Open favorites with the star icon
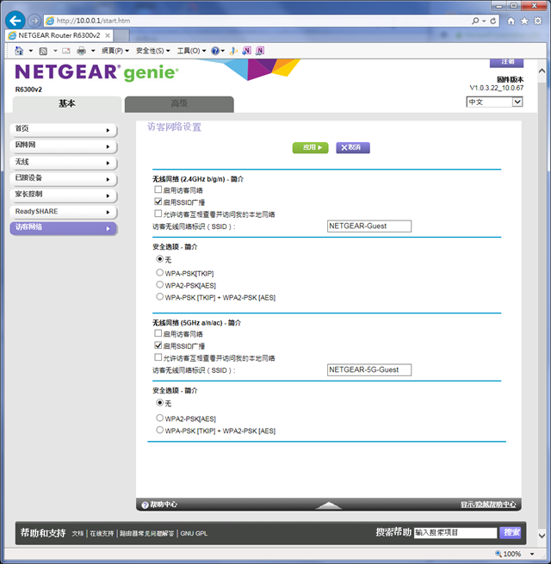551x564 pixels. [x=524, y=21]
